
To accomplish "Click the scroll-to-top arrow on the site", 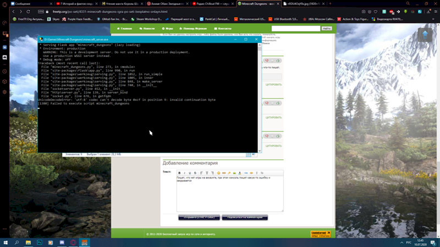I will [425, 35].
